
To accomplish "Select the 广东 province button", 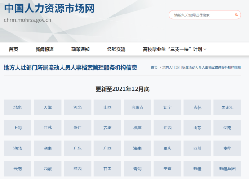I will 77,148.
